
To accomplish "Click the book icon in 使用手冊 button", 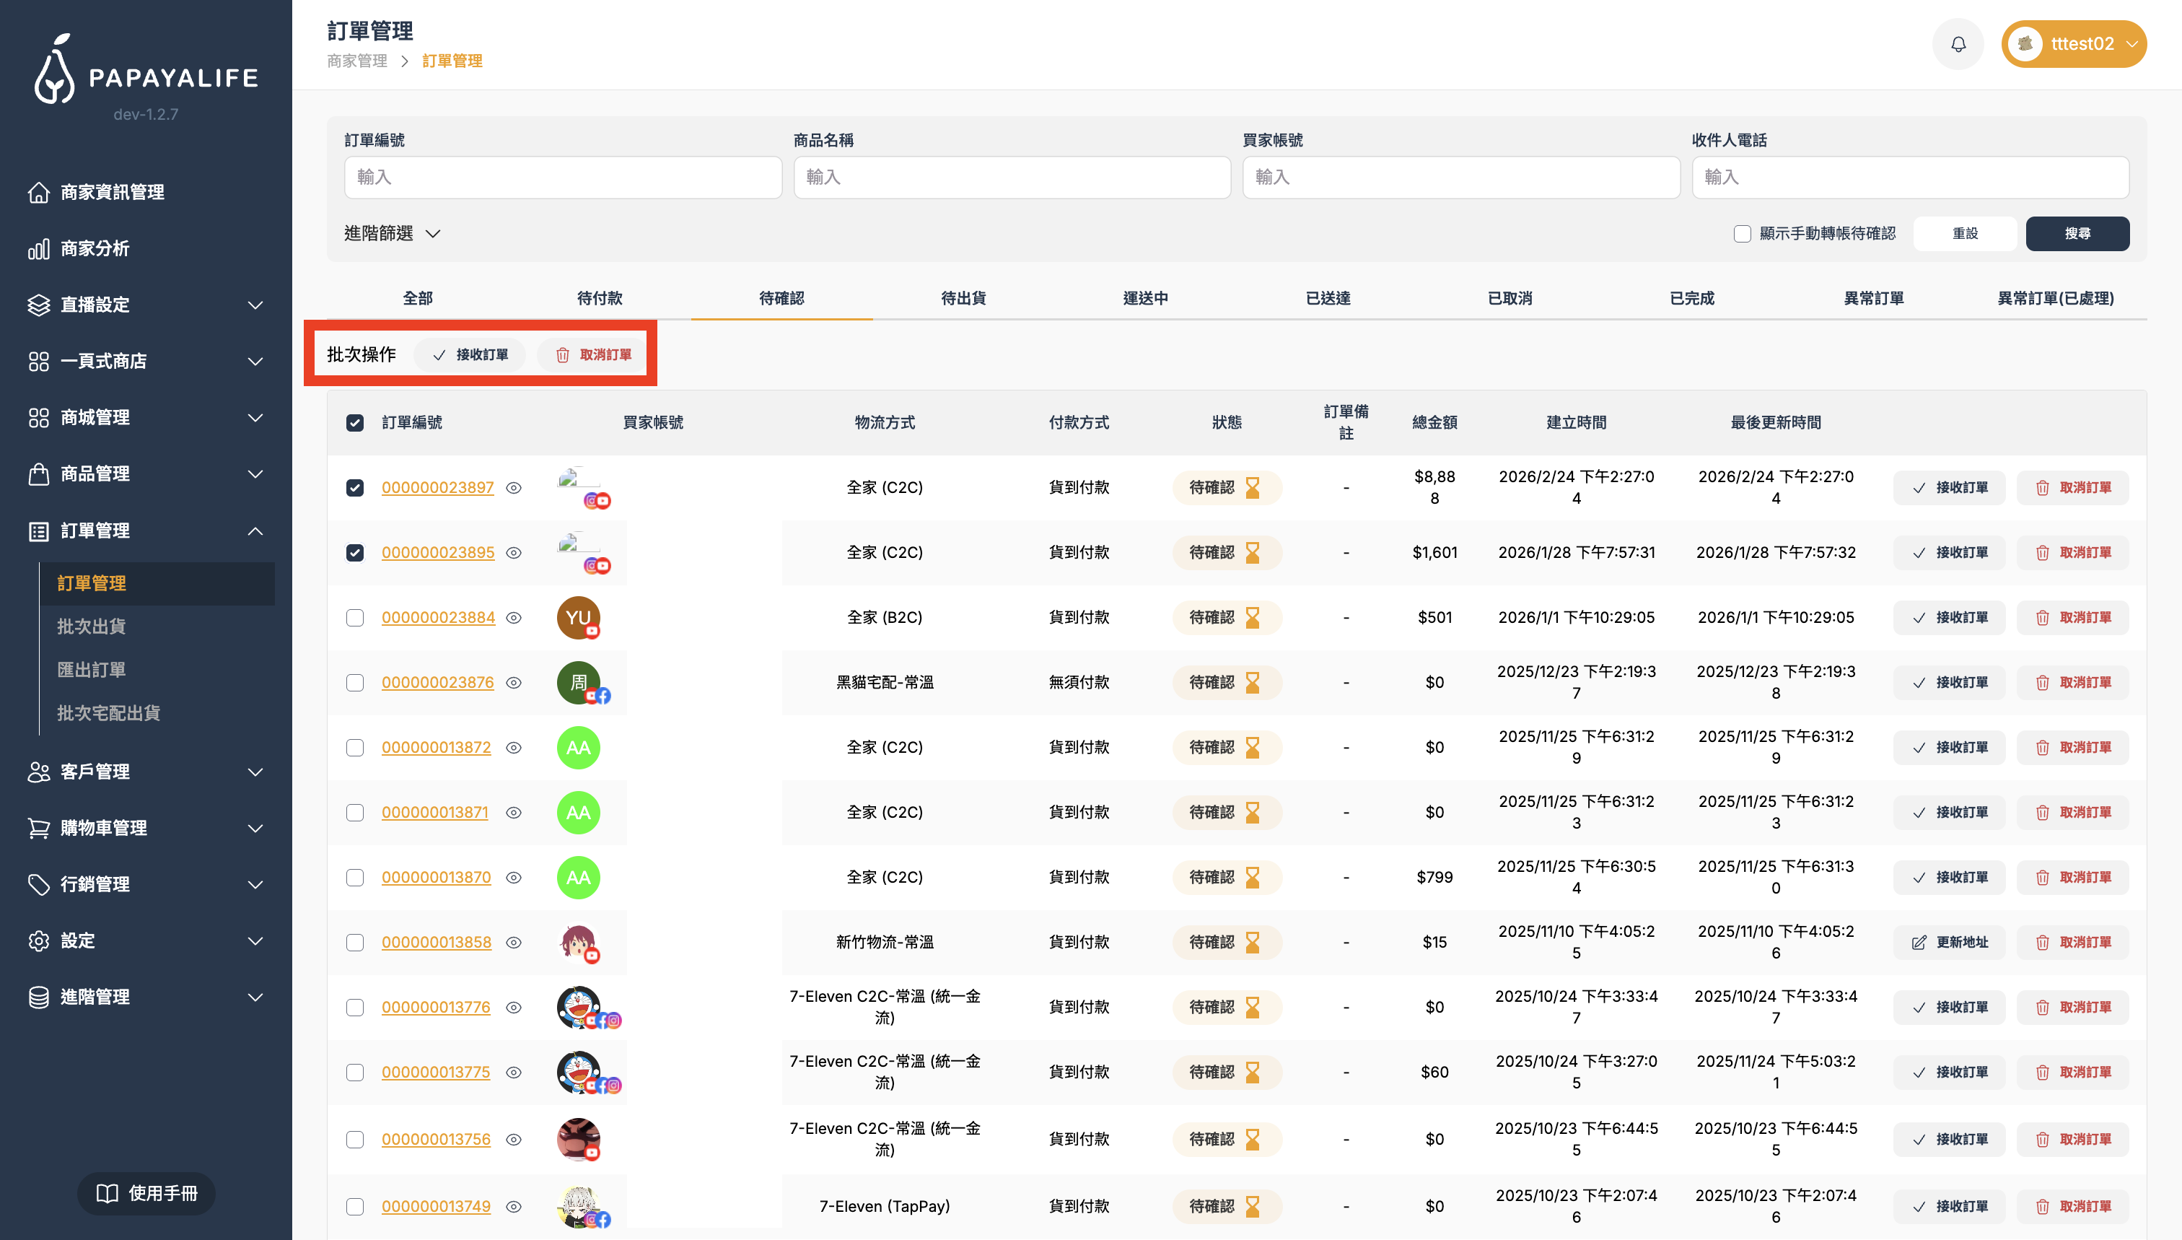I will tap(108, 1193).
